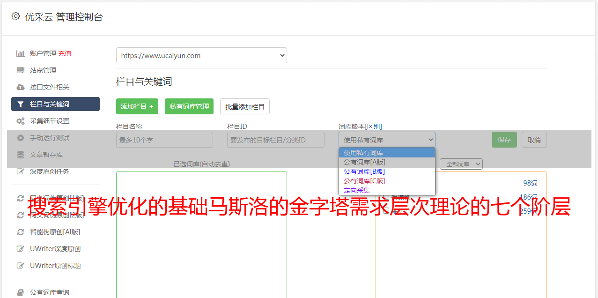The image size is (598, 298).
Task: Tick the checkbox on the 259词 row
Action: [x=386, y=211]
